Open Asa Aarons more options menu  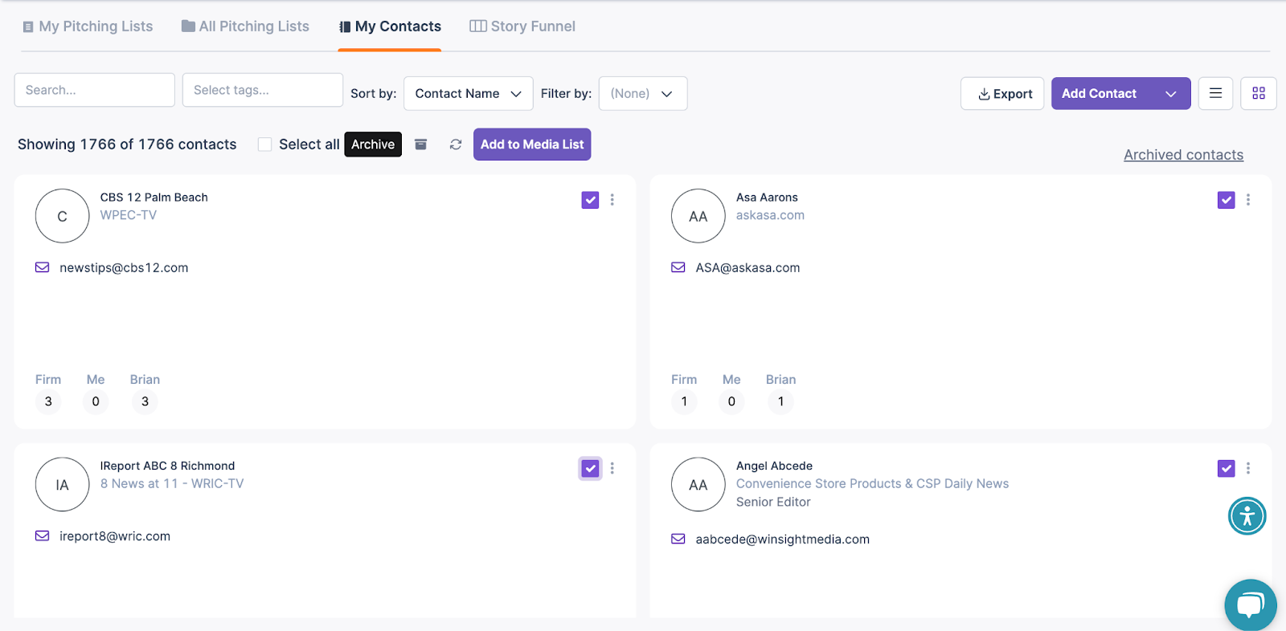(1248, 200)
